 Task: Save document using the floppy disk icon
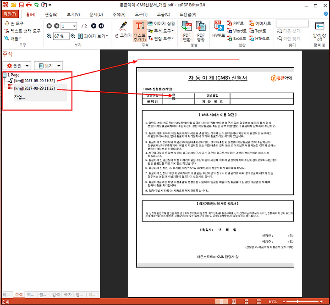pos(21,5)
